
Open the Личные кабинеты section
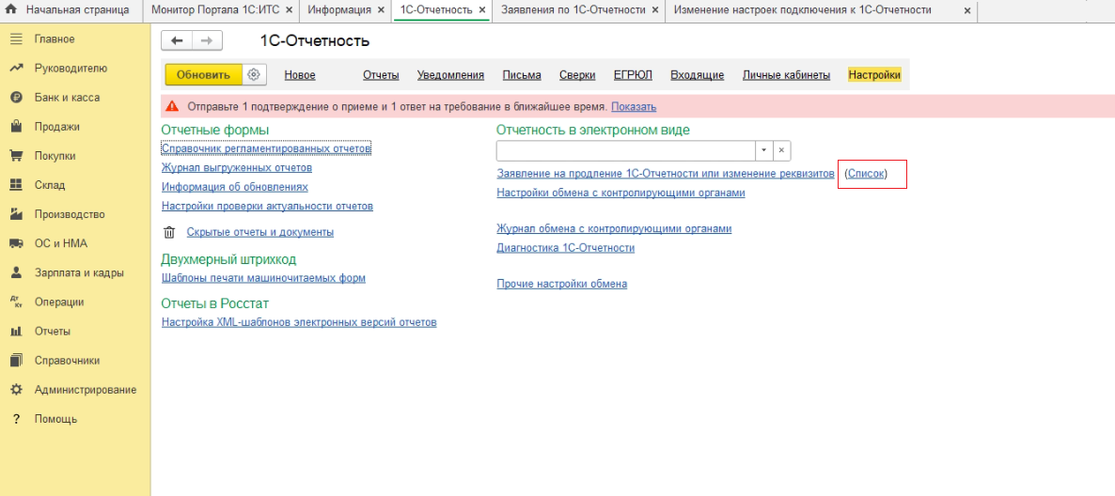pyautogui.click(x=787, y=74)
